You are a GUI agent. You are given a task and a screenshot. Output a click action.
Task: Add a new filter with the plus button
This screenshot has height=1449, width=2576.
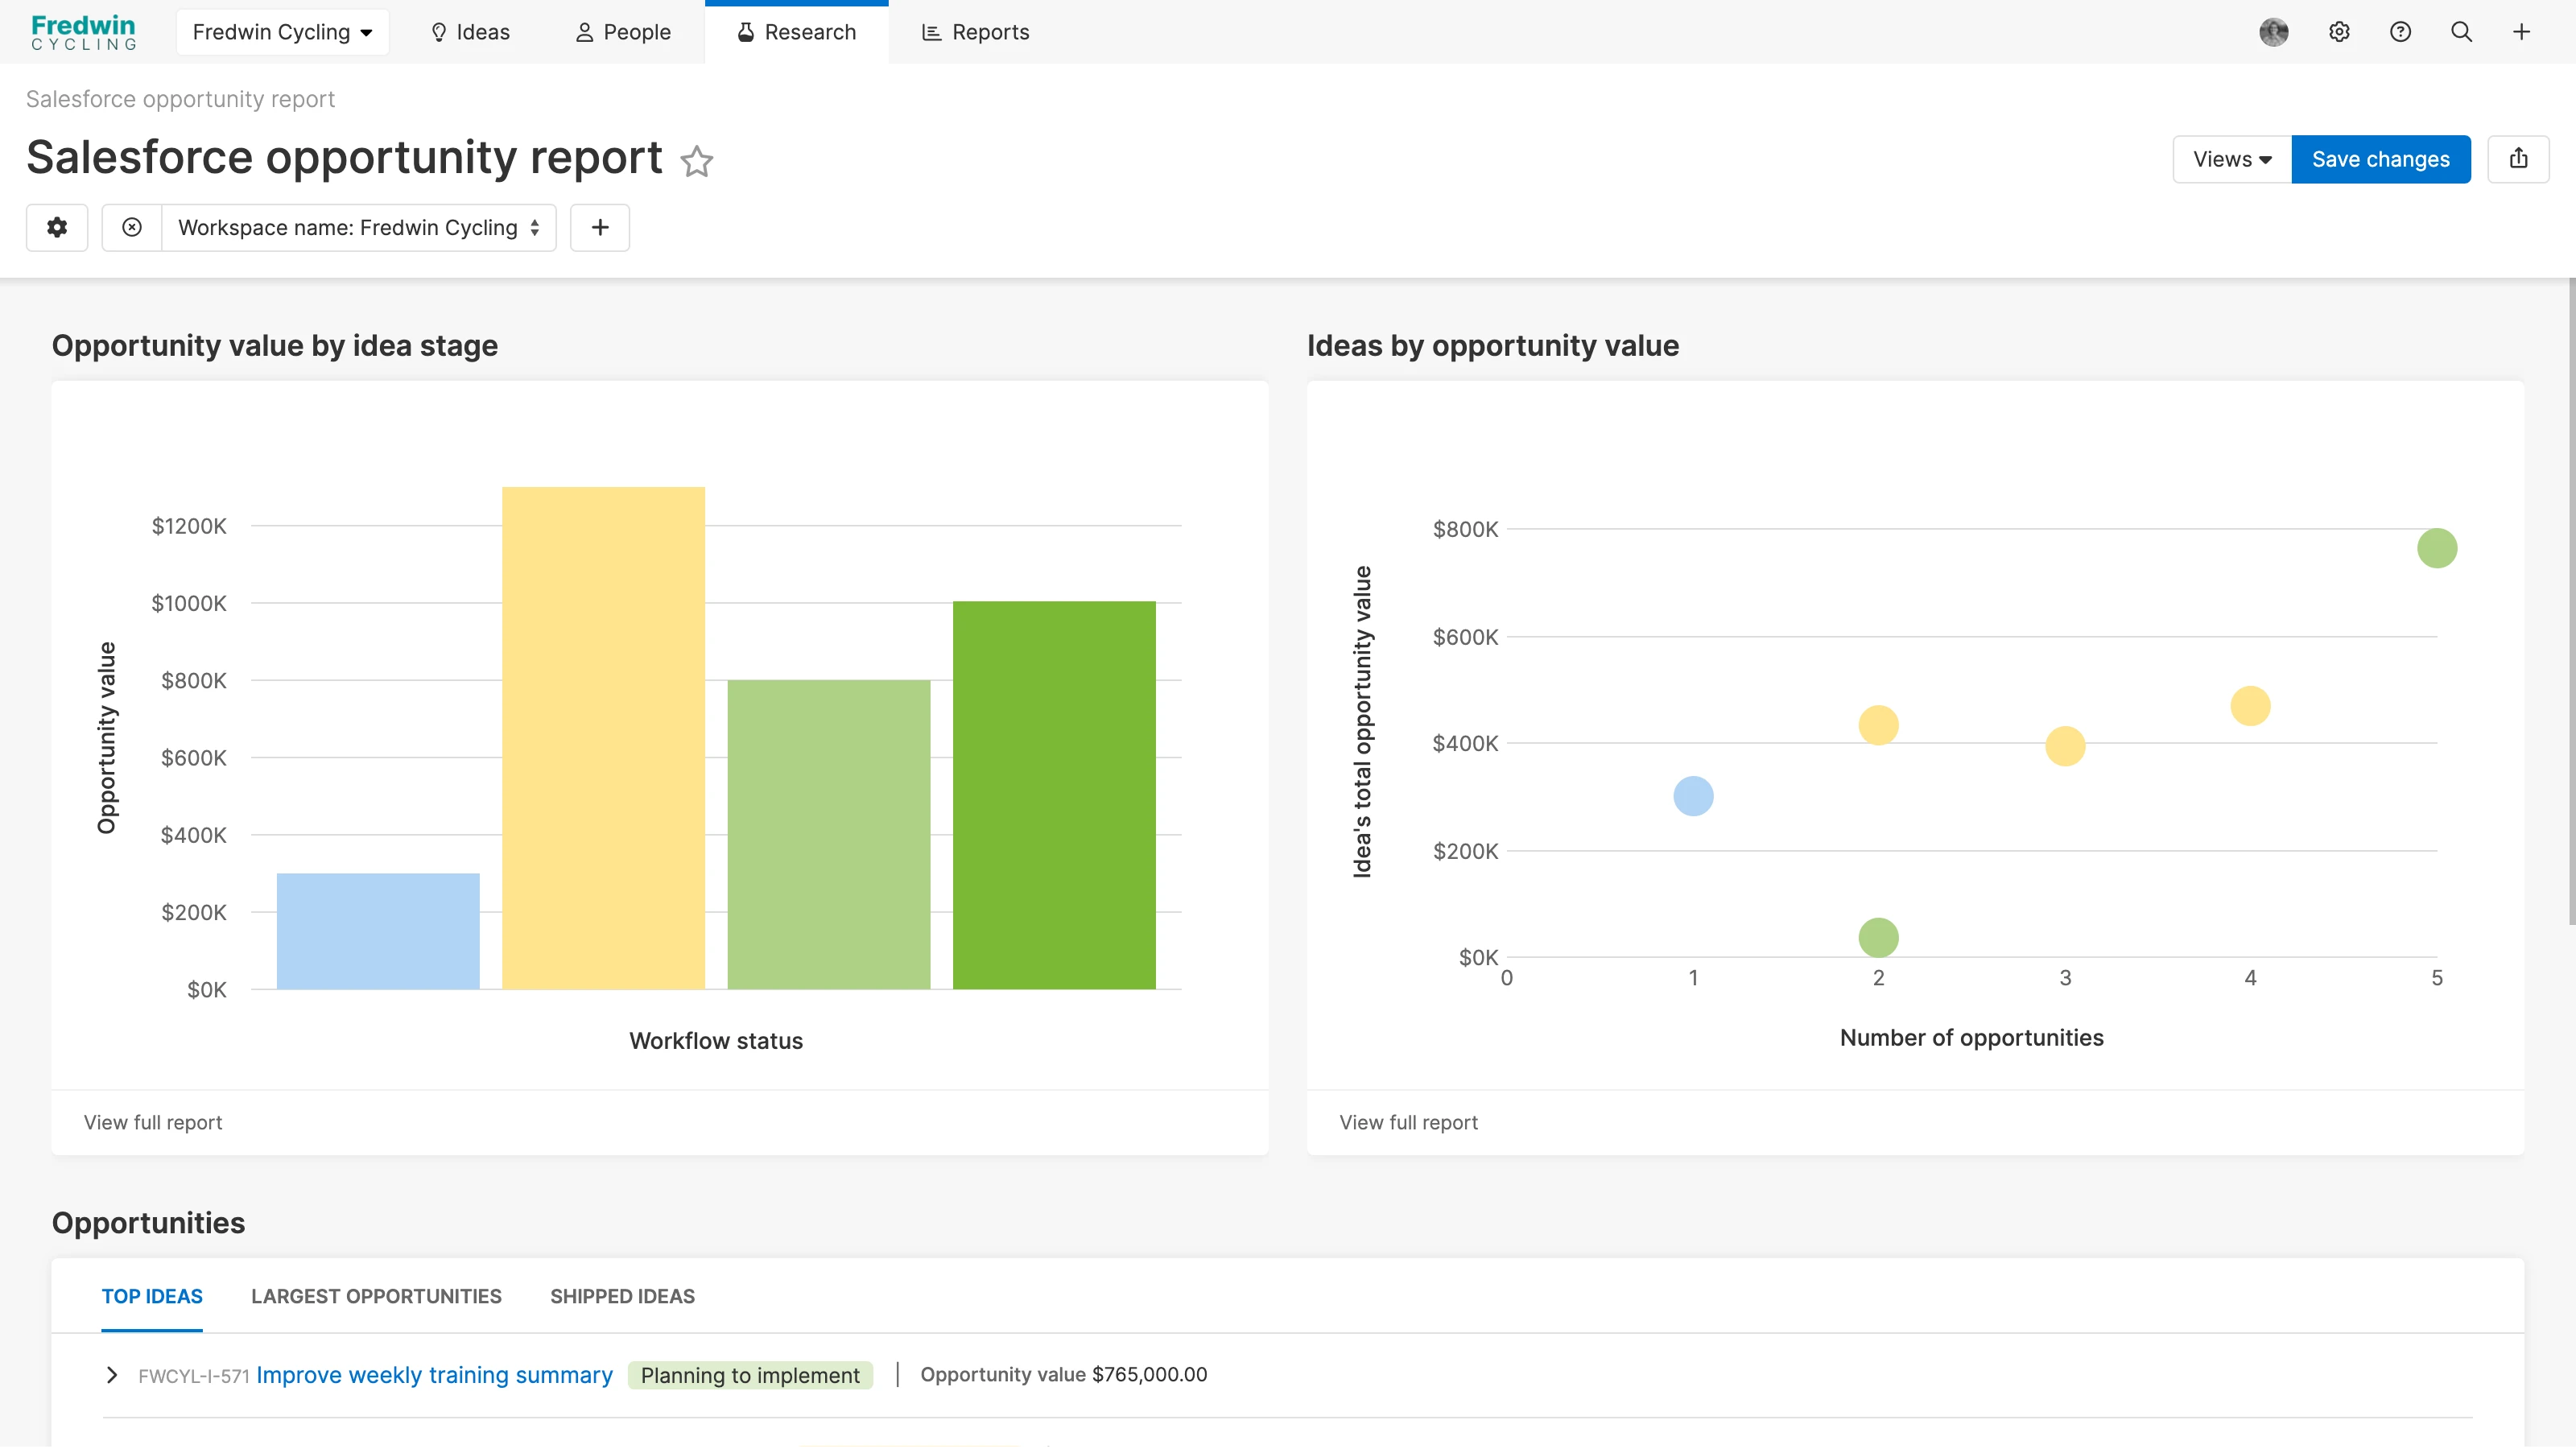(x=600, y=227)
